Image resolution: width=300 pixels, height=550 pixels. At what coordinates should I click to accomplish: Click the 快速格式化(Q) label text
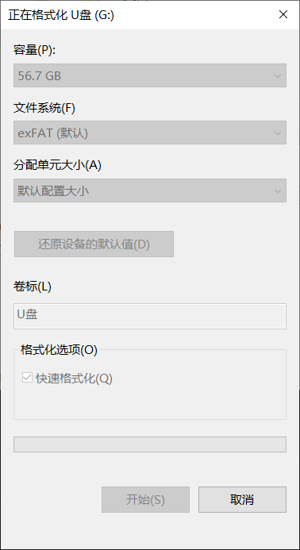74,379
